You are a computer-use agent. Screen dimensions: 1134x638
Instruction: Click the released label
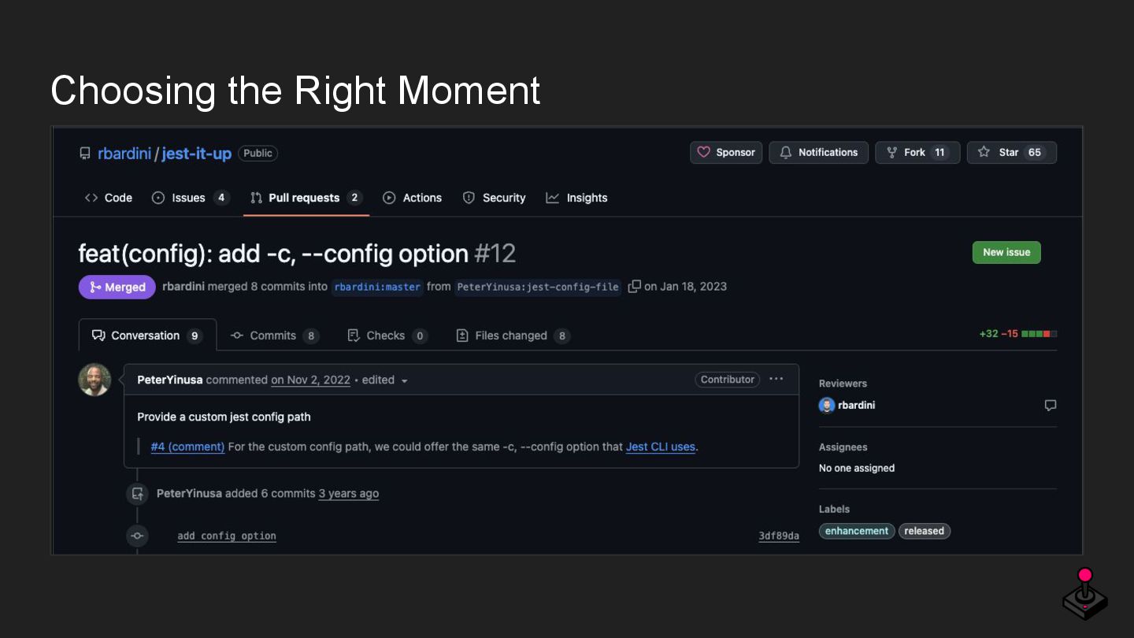point(925,531)
